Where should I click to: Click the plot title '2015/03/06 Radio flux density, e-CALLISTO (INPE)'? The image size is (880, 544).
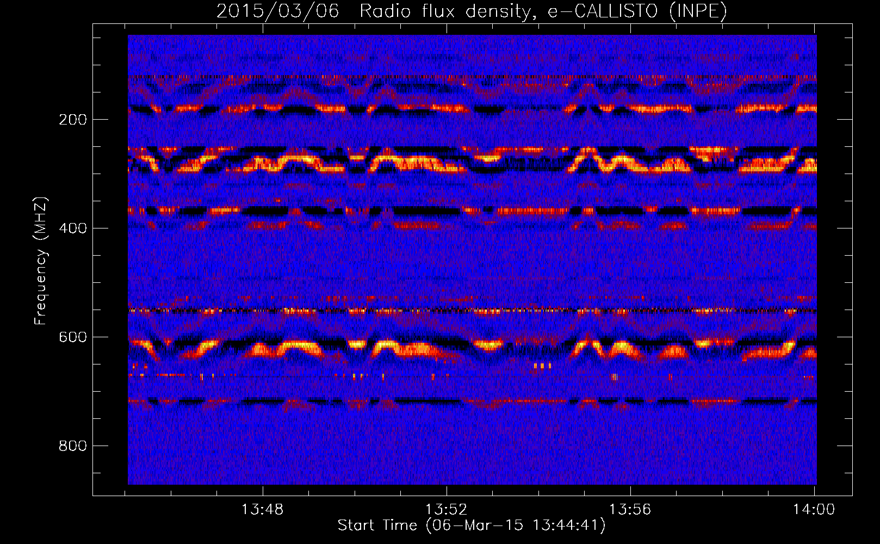tap(472, 11)
